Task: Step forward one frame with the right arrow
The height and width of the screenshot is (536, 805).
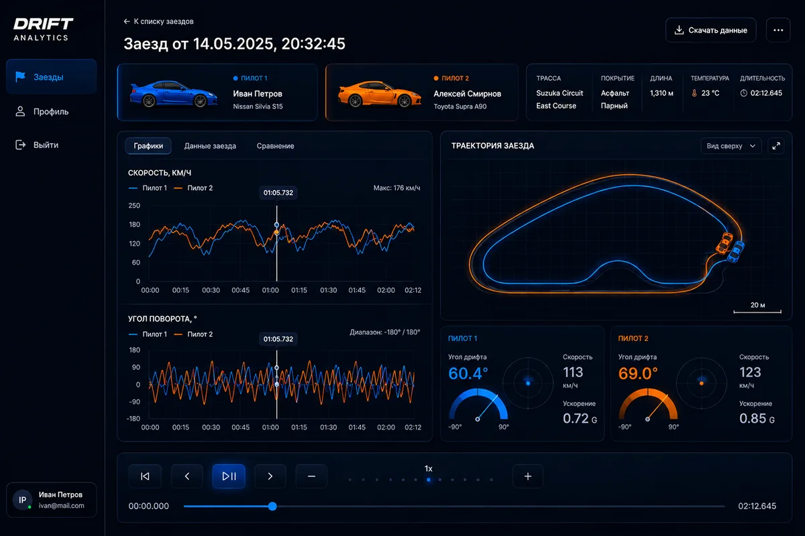Action: pos(270,476)
